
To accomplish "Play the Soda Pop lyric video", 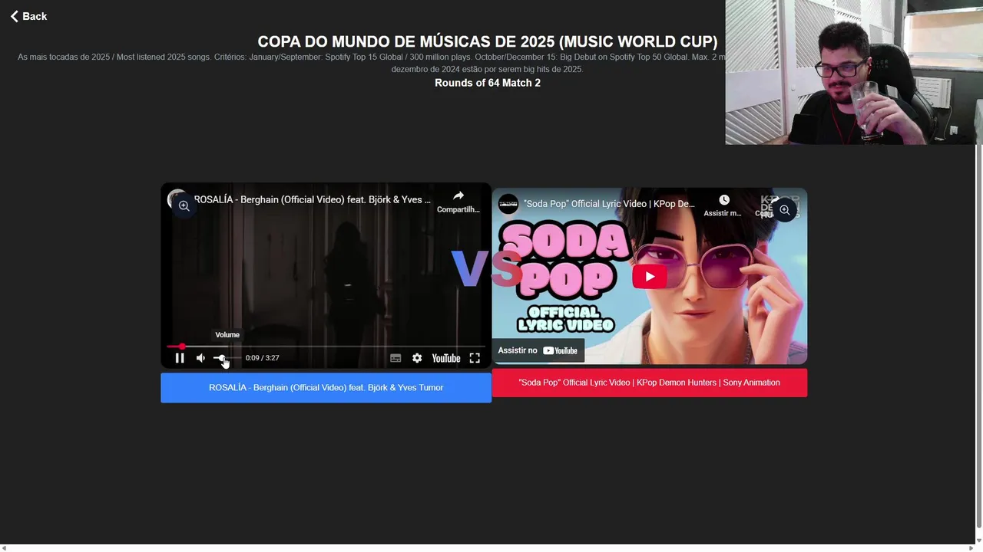I will 650,277.
